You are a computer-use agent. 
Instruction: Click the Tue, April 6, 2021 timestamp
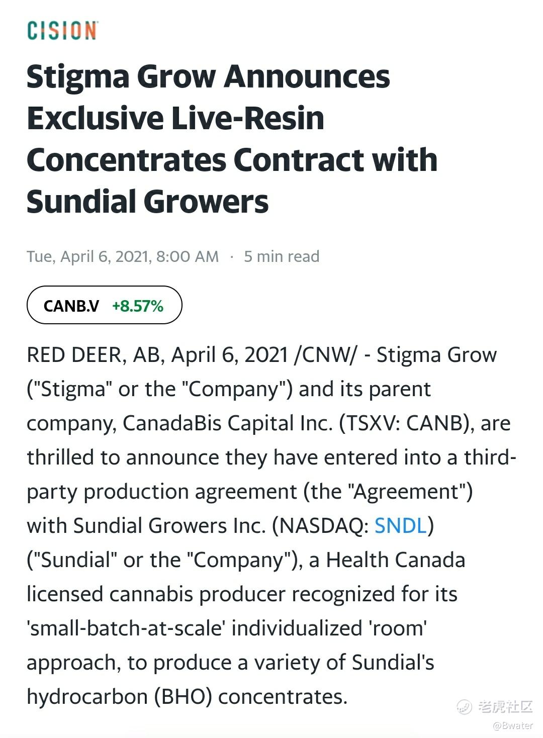click(123, 256)
